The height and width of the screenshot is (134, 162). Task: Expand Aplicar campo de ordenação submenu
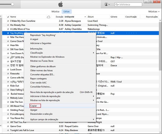pos(93,119)
